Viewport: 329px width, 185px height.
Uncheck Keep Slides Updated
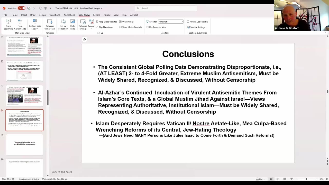click(97, 22)
